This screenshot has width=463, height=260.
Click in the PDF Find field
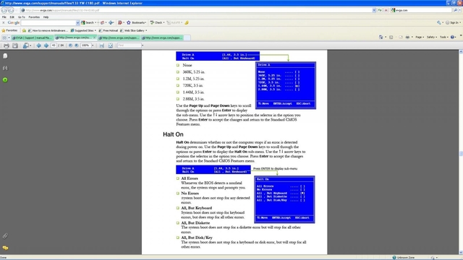(129, 45)
